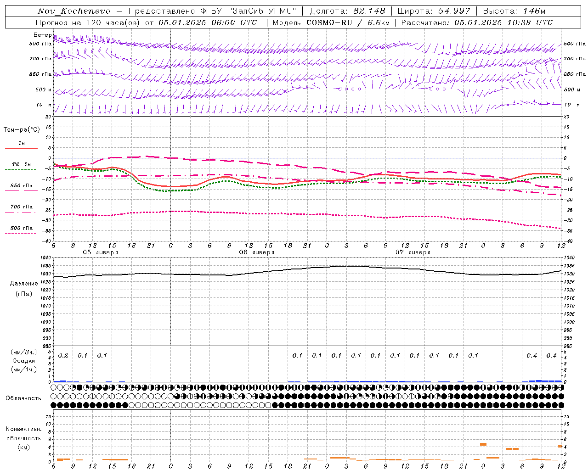
Task: Click the '(км)' unit label under convective cloudiness
Action: tap(24, 447)
